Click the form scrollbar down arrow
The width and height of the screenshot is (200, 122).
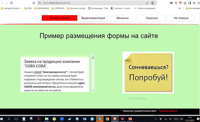pyautogui.click(x=93, y=91)
